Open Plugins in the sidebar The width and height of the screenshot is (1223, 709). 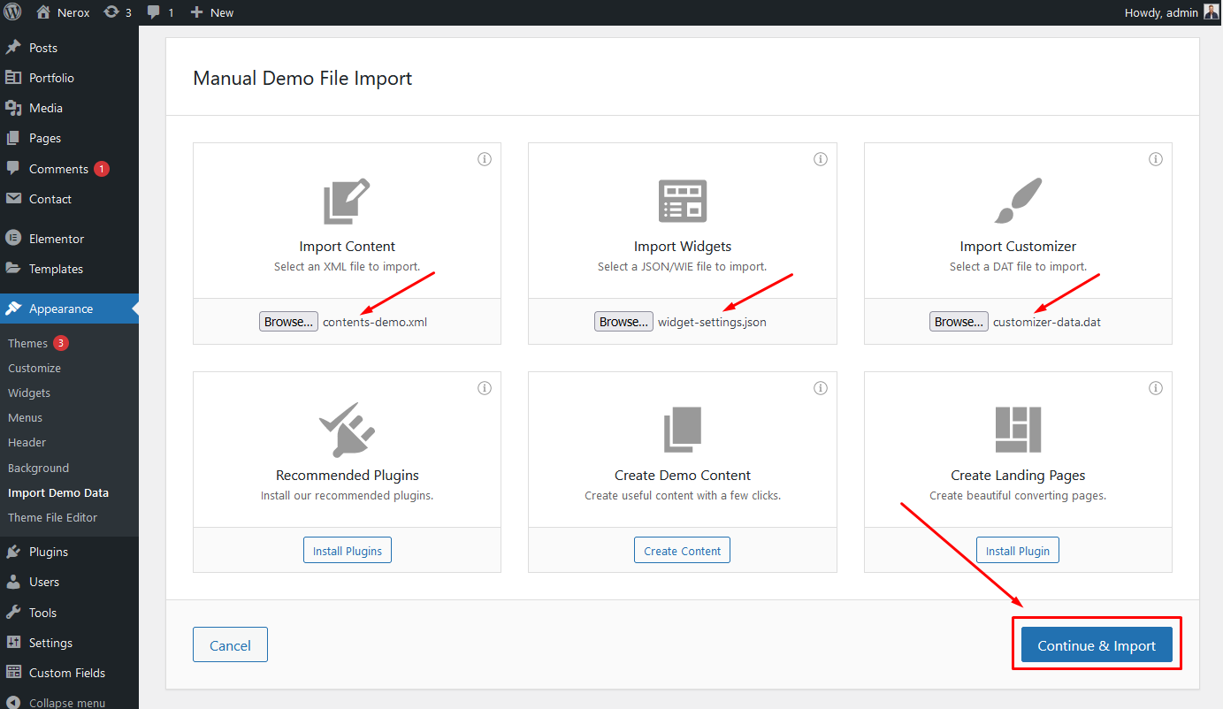[49, 552]
